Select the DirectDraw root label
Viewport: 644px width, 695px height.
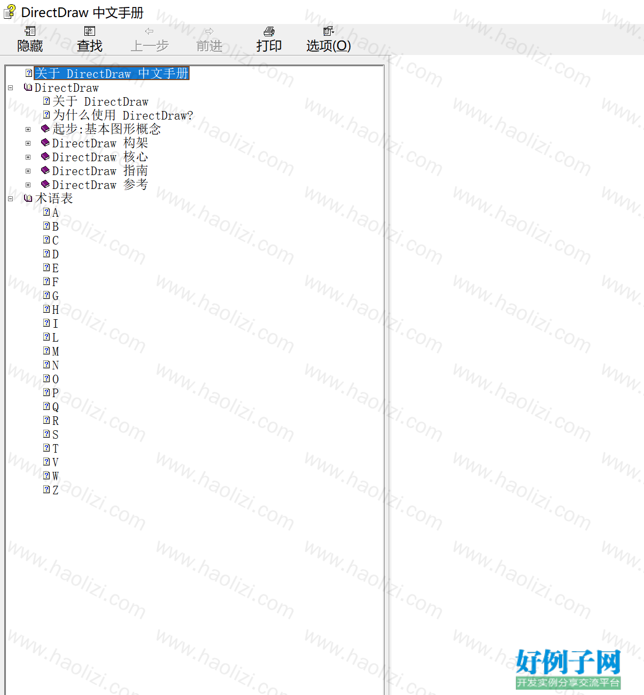click(x=67, y=88)
